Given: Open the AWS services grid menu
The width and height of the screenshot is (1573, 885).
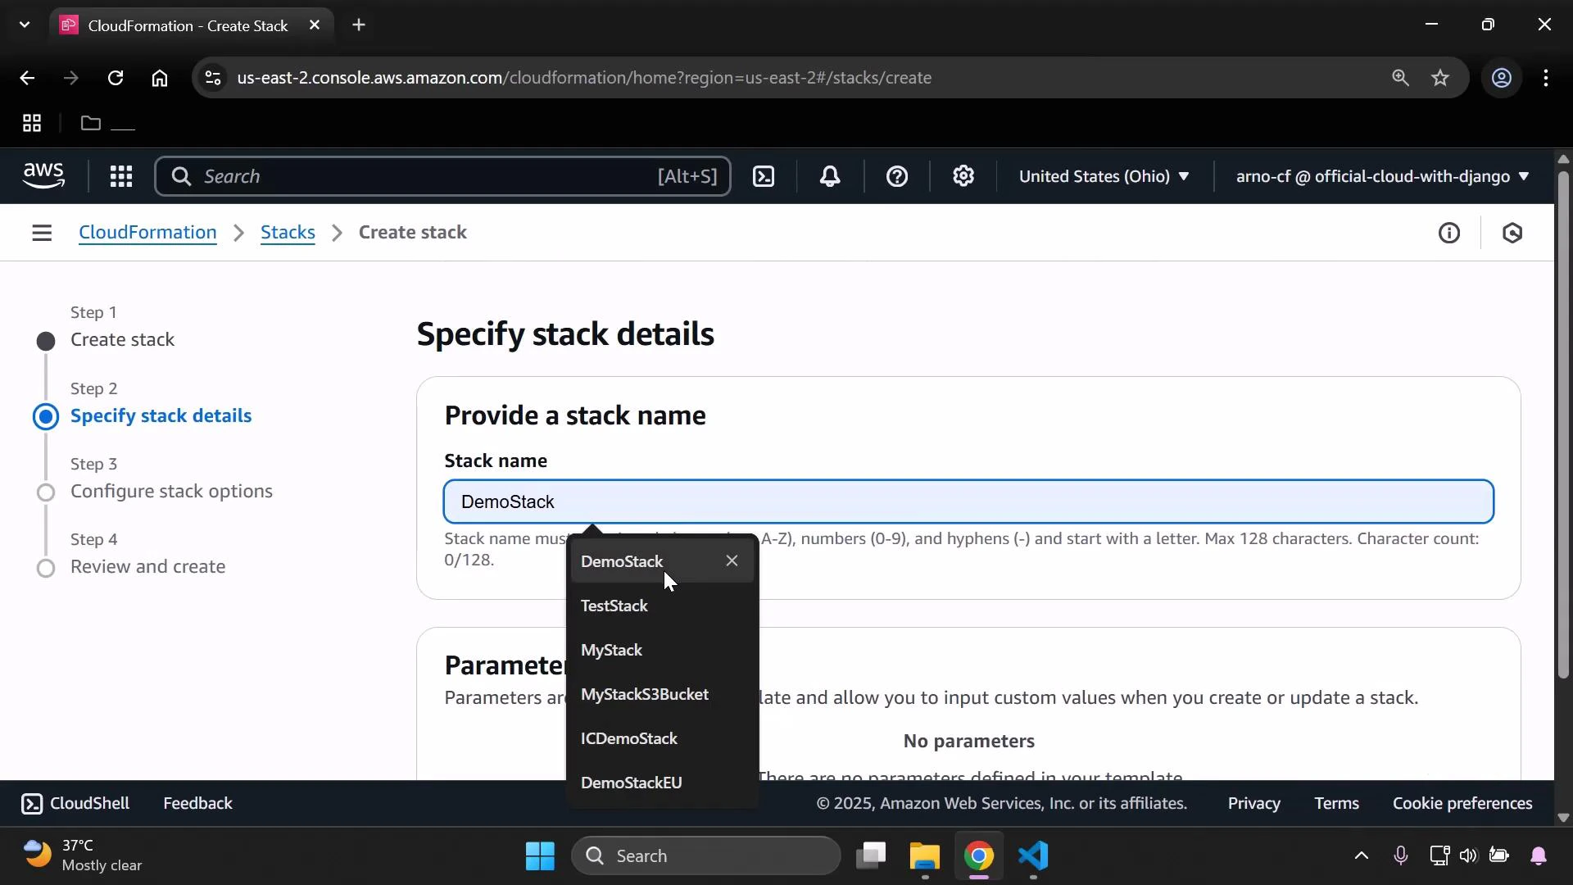Looking at the screenshot, I should click(120, 176).
